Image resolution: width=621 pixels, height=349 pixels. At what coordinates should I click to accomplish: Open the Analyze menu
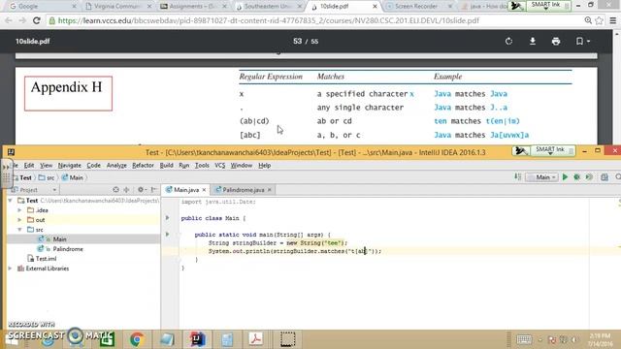click(x=116, y=166)
